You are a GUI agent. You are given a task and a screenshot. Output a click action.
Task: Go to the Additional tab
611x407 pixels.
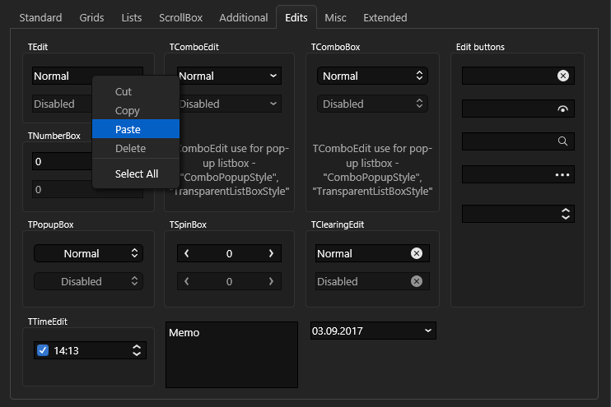click(243, 17)
